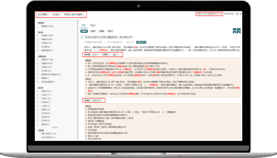The image size is (277, 158).
Task: Click the 国家赔偿与司法救助案件(110) label
Action: pyautogui.click(x=51, y=75)
